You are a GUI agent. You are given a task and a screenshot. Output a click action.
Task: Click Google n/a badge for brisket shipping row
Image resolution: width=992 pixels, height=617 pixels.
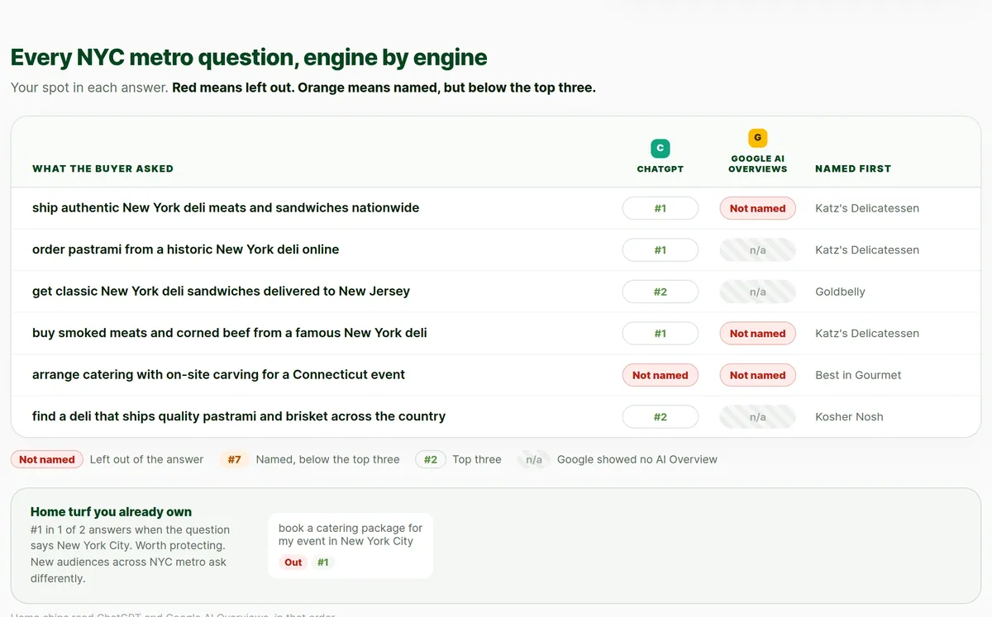pyautogui.click(x=757, y=416)
